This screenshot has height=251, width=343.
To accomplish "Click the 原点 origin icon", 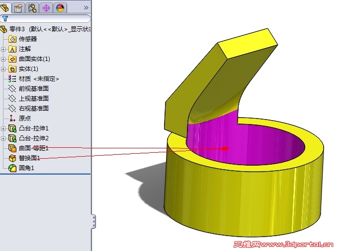I will (x=12, y=118).
